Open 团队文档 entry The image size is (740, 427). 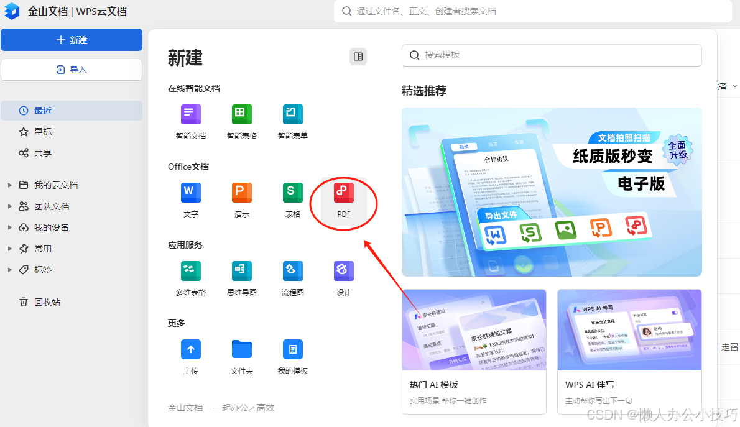(x=52, y=206)
